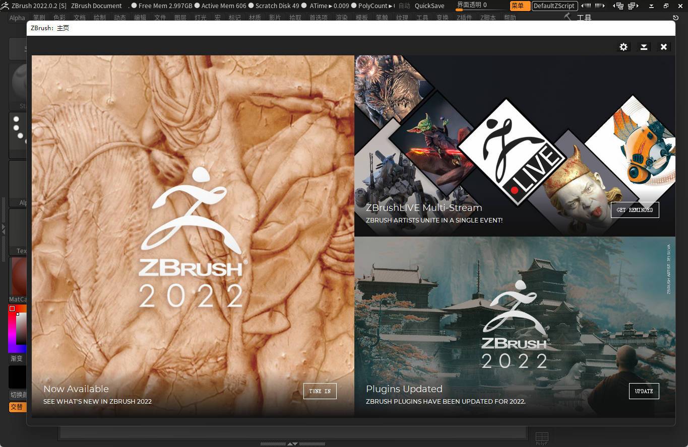Open the 首选项 menu
Screen dimensions: 688x447
click(319, 18)
